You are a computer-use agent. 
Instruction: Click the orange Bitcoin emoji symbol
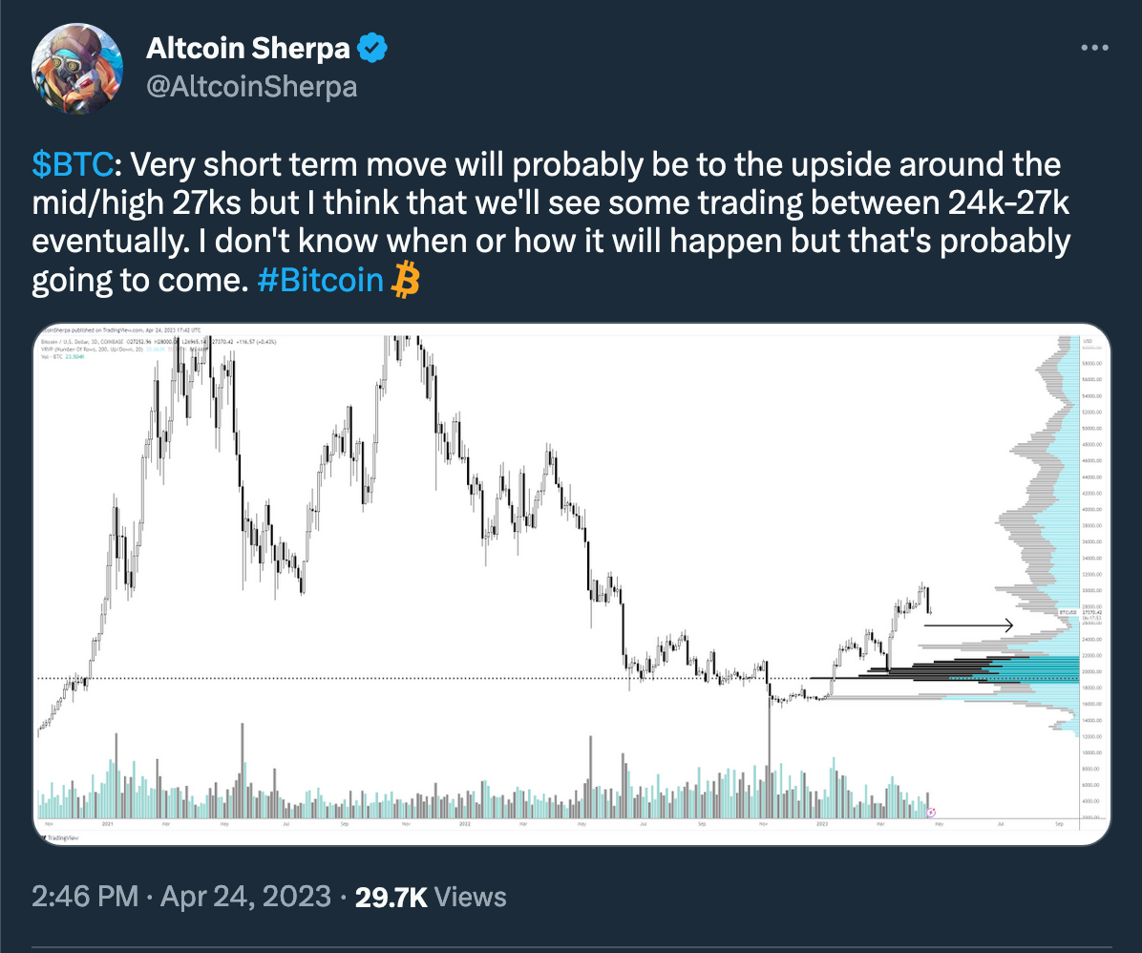(x=406, y=280)
